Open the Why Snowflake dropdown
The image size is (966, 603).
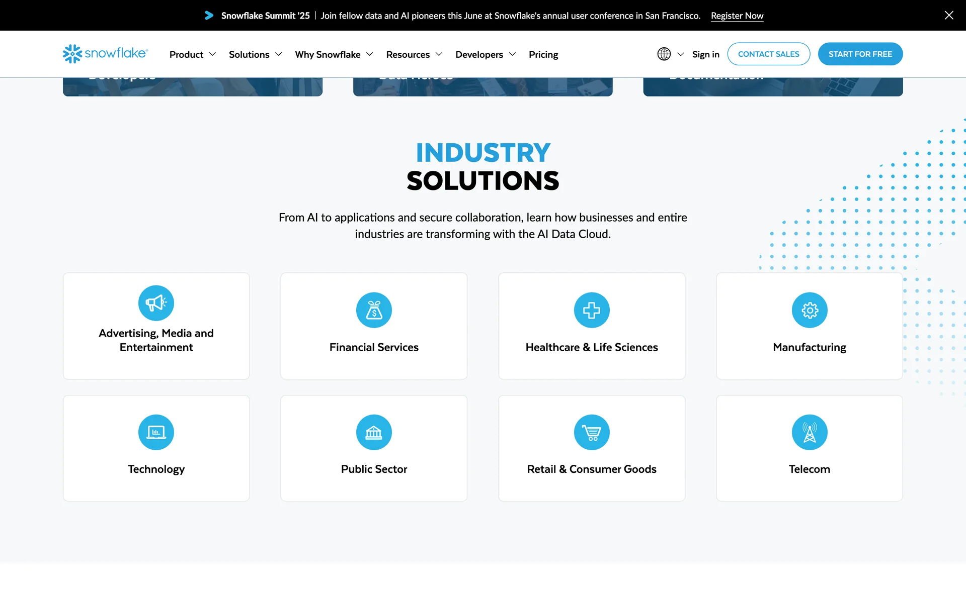(x=334, y=54)
